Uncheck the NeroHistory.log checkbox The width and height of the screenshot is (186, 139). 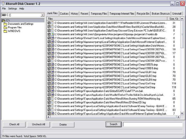tap(49, 99)
